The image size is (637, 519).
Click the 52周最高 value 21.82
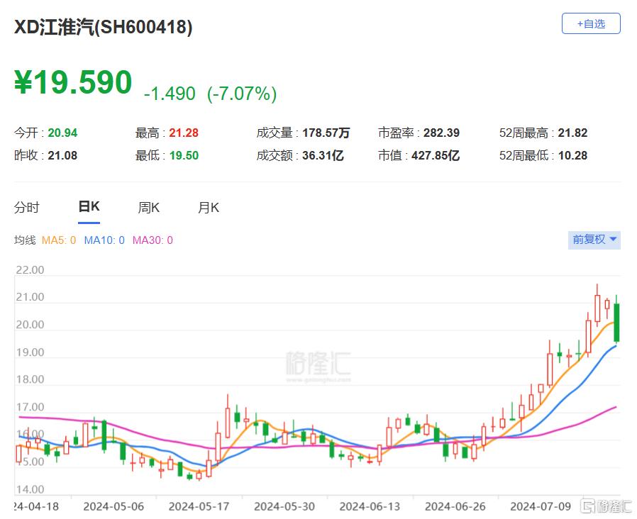573,133
